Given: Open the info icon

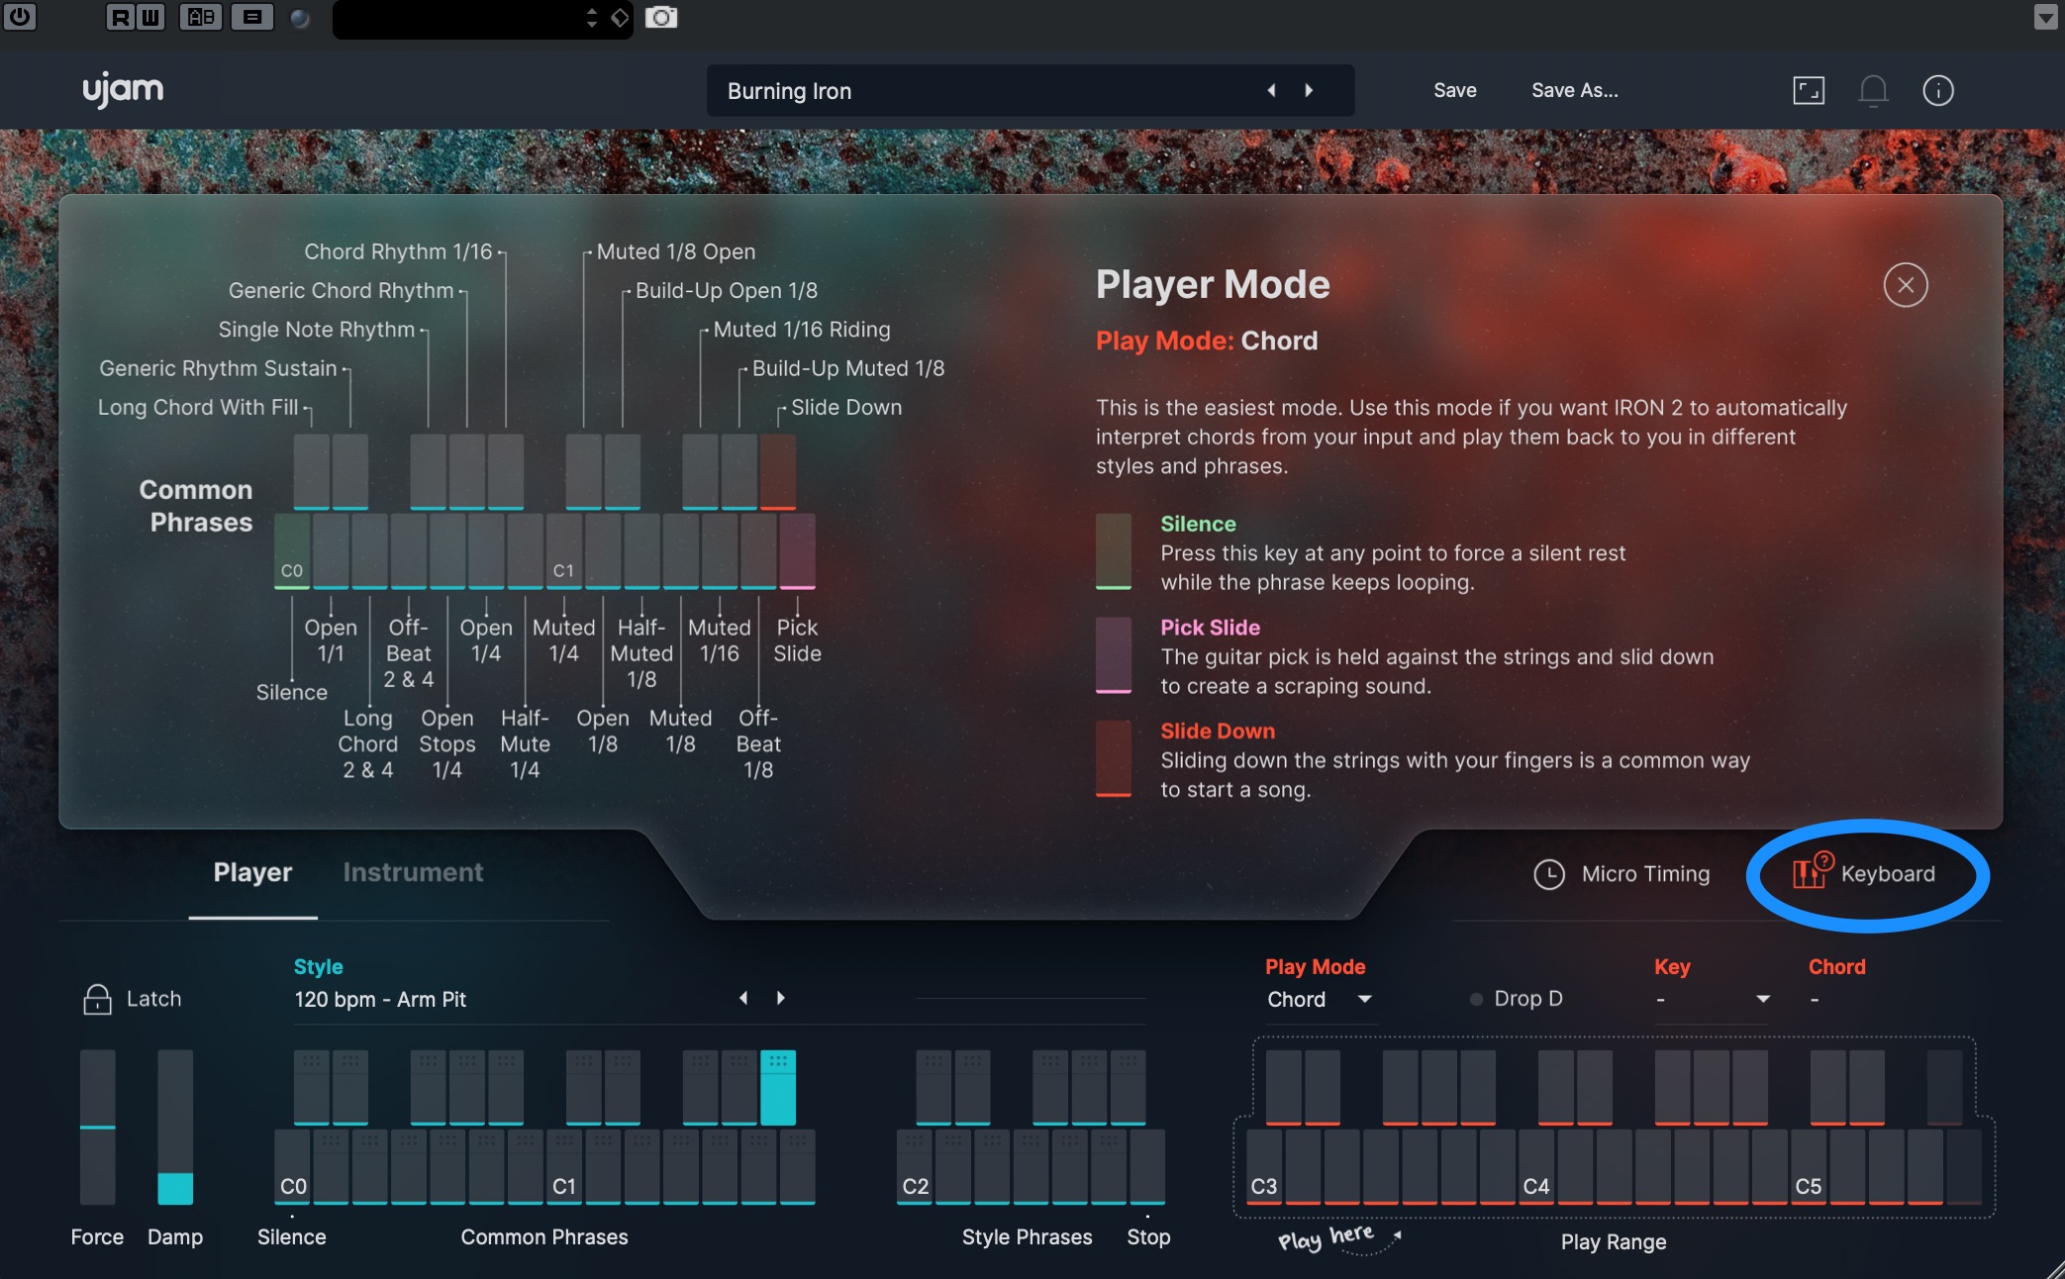Looking at the screenshot, I should 1937,91.
